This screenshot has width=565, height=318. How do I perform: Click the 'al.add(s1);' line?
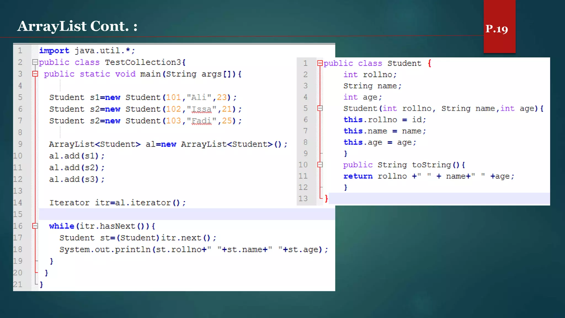pyautogui.click(x=77, y=156)
